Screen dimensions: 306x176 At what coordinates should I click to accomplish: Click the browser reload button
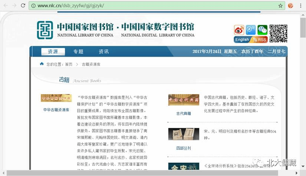pyautogui.click(x=23, y=6)
